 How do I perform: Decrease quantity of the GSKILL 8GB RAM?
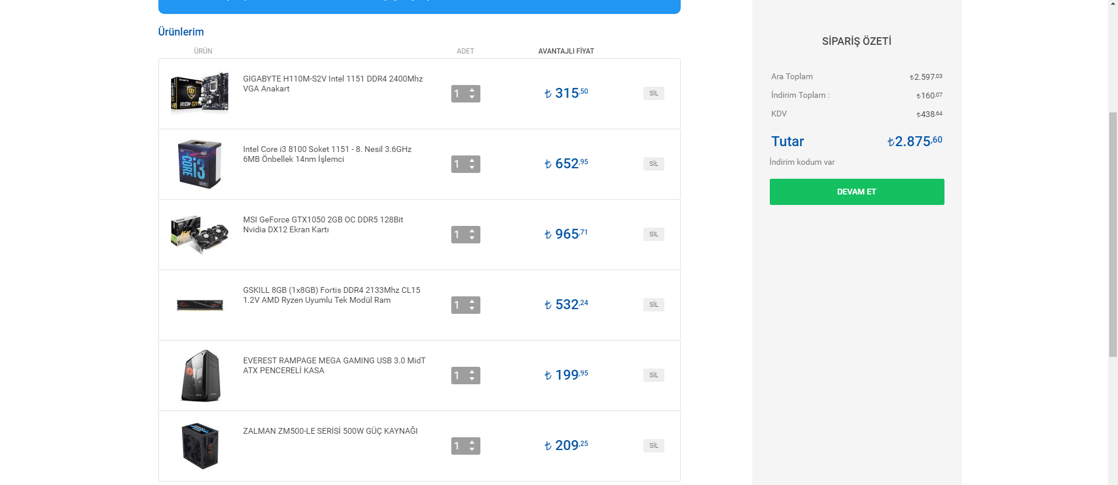472,309
